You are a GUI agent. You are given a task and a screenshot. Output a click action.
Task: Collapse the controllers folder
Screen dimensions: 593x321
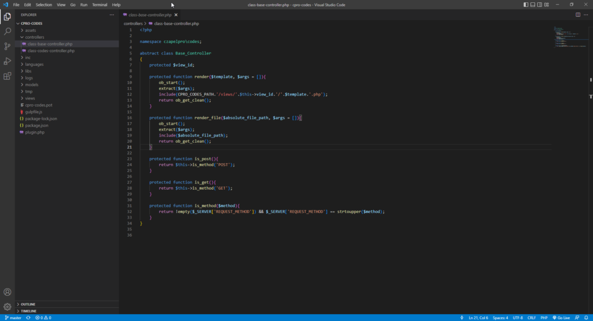[67, 37]
